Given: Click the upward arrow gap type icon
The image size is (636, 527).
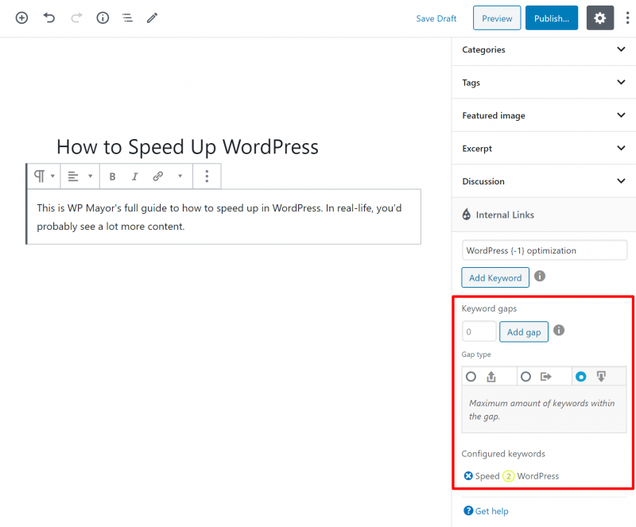Looking at the screenshot, I should pyautogui.click(x=491, y=377).
